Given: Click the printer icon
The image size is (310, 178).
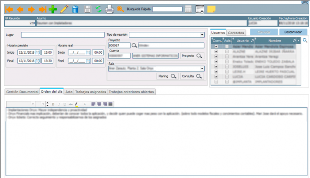Looking at the screenshot, I should click(110, 9).
